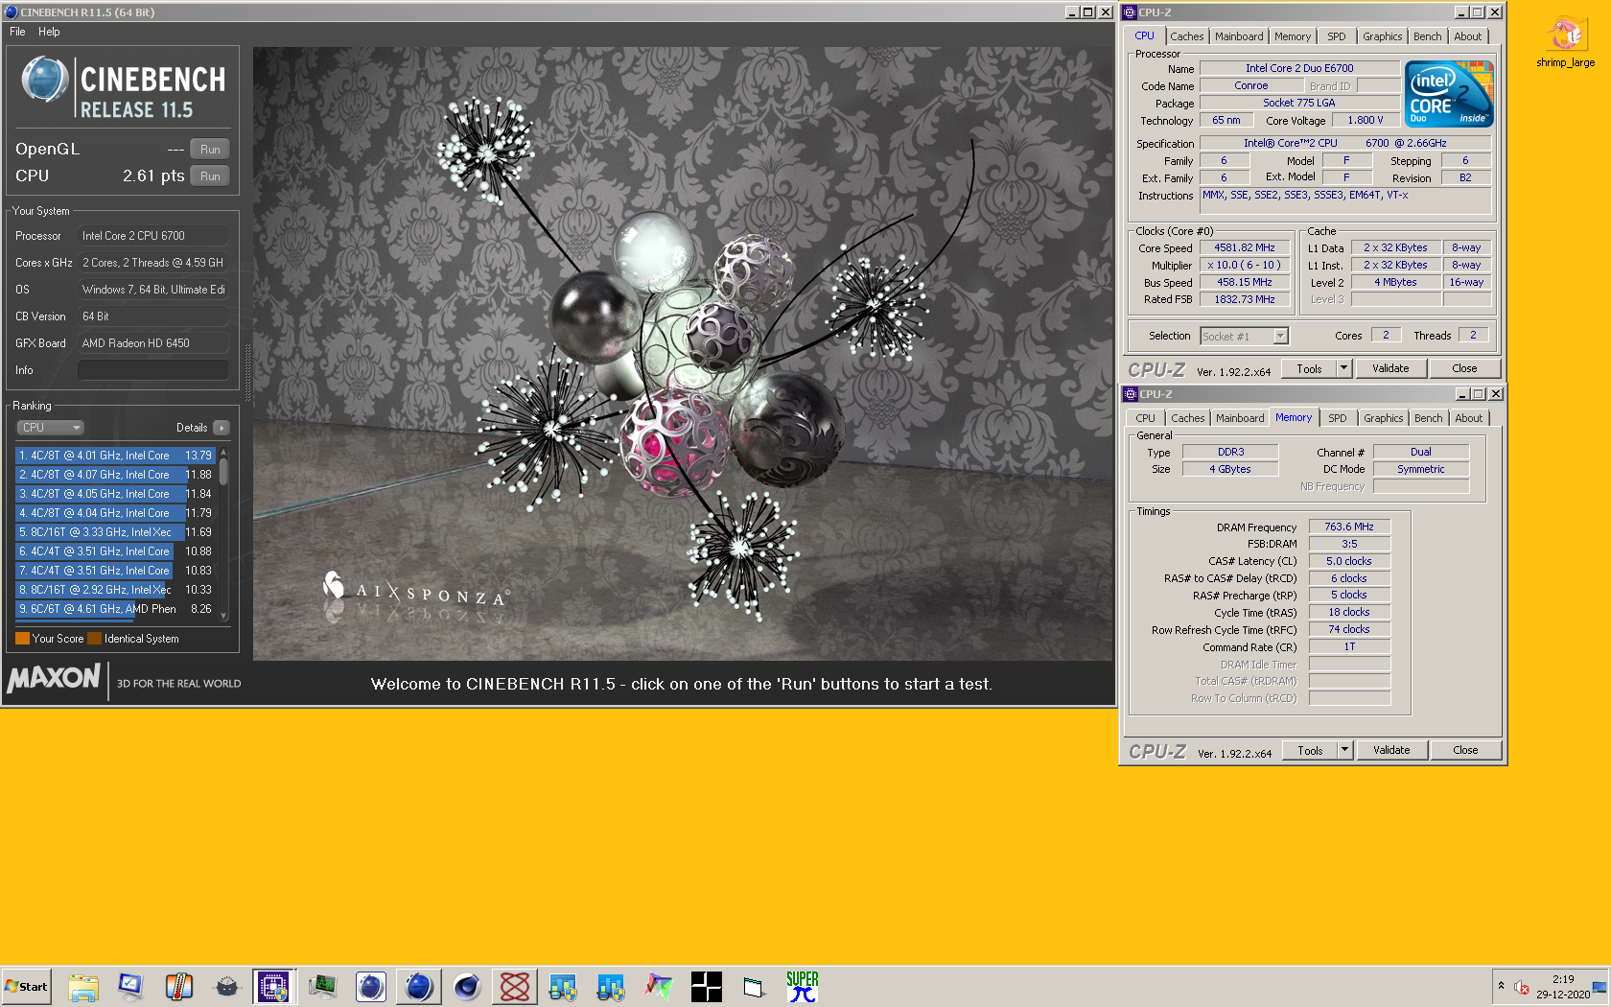1611x1007 pixels.
Task: Click the CPU-Z icon in upper window title bar
Action: tap(1131, 12)
